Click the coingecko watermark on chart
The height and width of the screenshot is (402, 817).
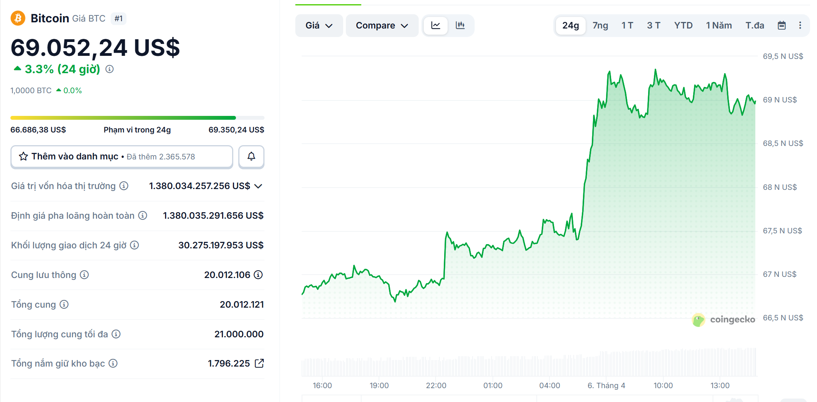point(724,319)
